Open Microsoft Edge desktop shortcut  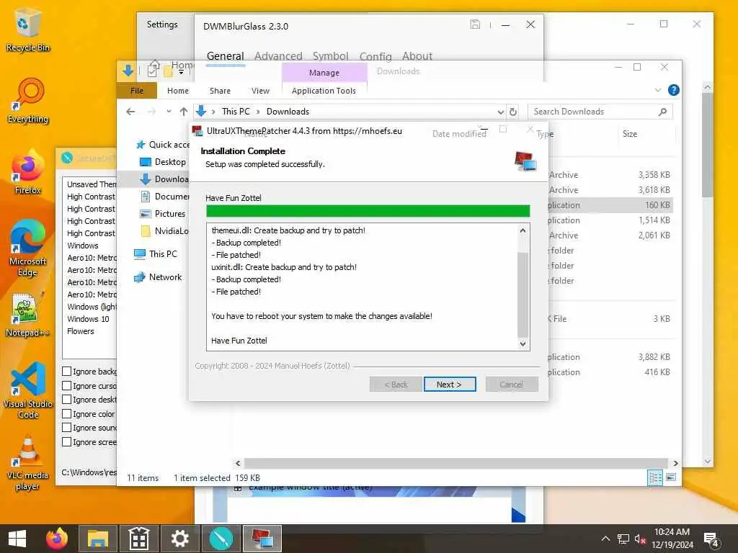[x=28, y=248]
